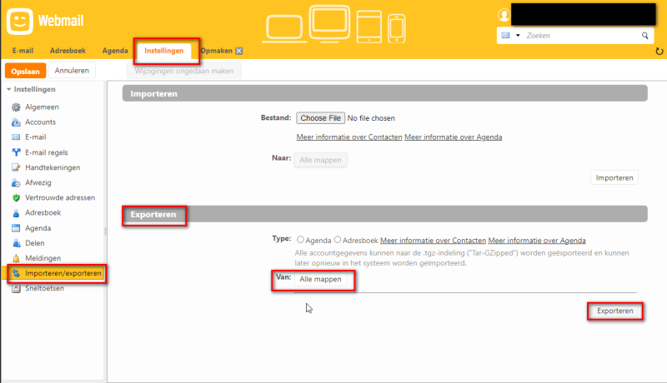Image resolution: width=667 pixels, height=383 pixels.
Task: Click the magnifier search icon
Action: point(644,37)
